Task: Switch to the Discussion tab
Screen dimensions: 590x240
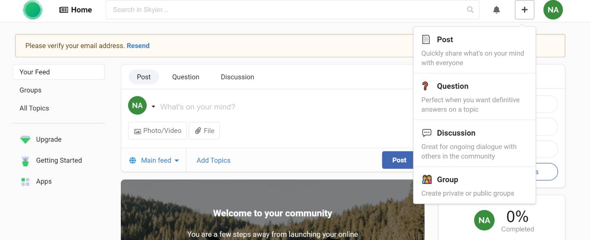Action: click(237, 77)
